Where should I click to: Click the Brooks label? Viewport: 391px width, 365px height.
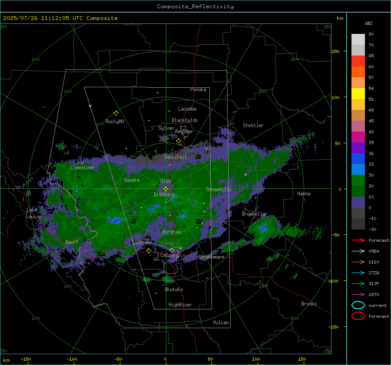(309, 304)
